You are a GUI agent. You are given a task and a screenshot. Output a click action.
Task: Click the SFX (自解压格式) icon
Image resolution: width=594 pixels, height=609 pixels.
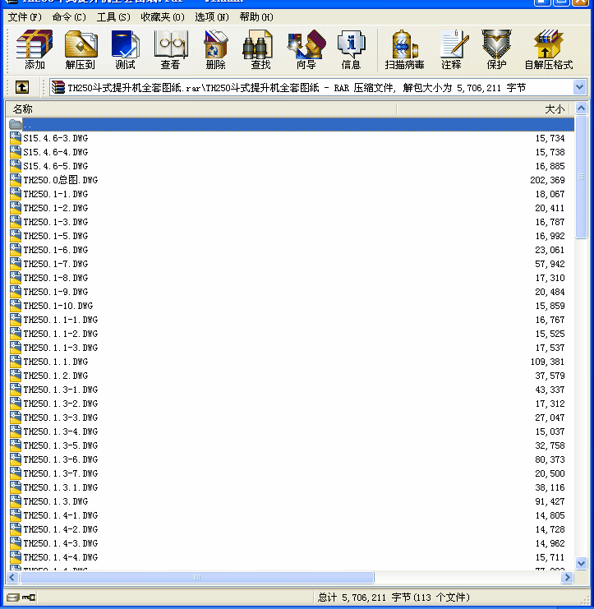click(548, 49)
